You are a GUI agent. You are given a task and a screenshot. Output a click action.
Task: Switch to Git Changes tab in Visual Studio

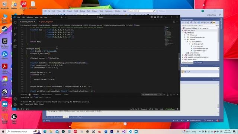198,62
